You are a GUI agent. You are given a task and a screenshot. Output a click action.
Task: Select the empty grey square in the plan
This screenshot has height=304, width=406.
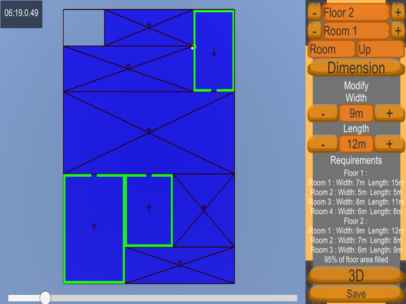(x=84, y=28)
